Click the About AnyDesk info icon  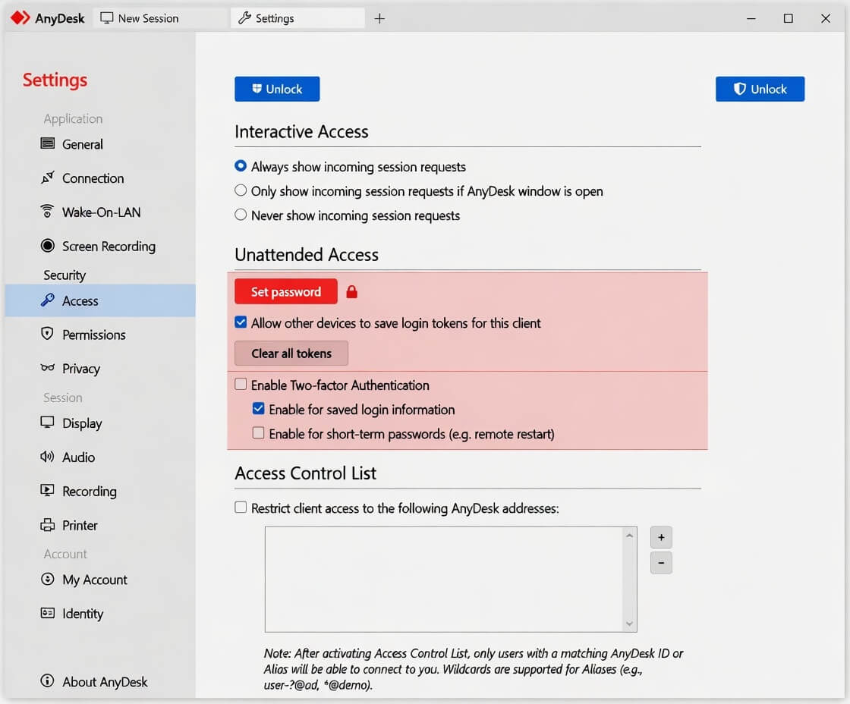pyautogui.click(x=48, y=680)
